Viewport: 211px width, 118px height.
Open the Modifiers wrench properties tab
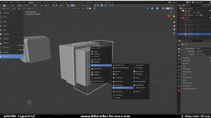click(179, 70)
